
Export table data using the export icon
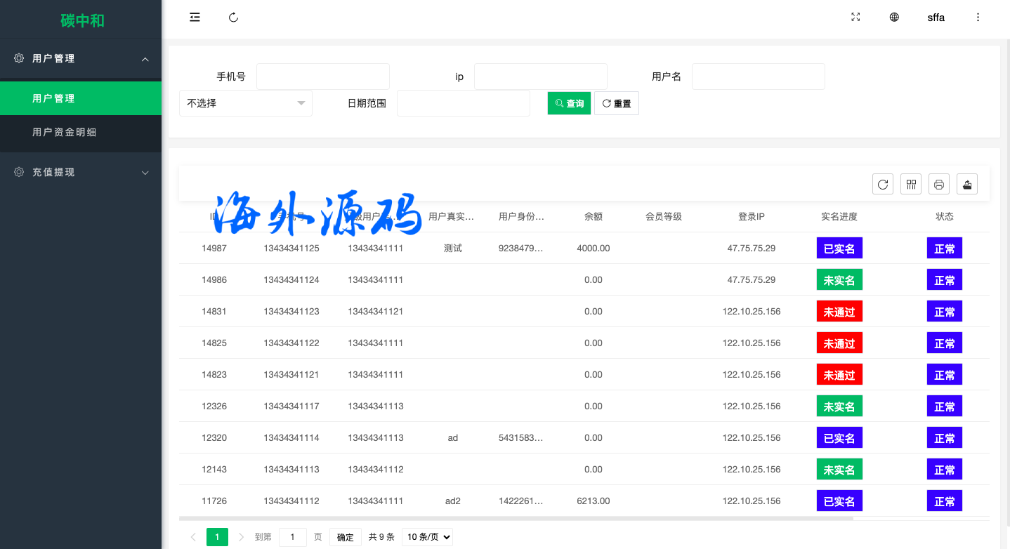[x=967, y=185]
